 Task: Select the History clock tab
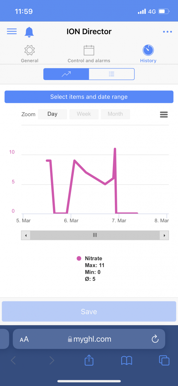148,54
